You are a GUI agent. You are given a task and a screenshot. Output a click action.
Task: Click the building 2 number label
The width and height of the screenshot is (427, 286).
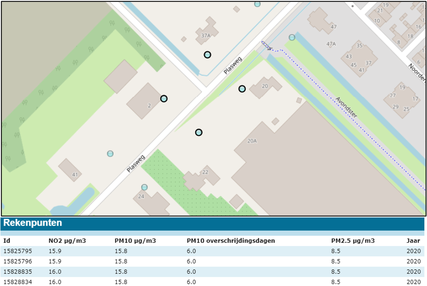click(x=149, y=106)
